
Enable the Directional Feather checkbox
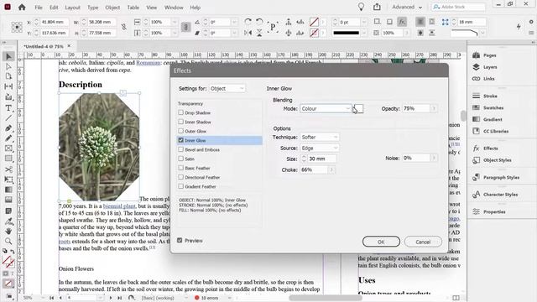pos(181,177)
